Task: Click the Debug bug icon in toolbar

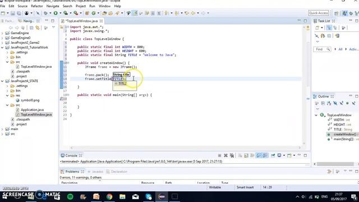Action: [45, 13]
